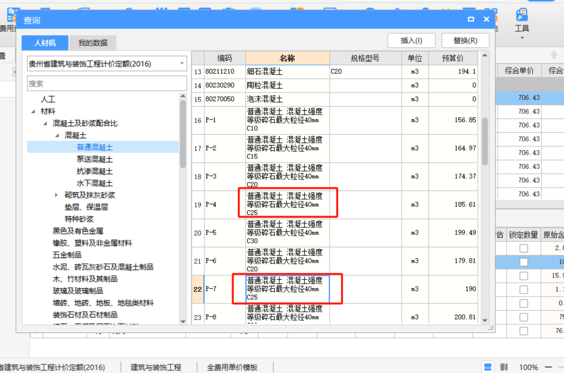Click the results table vertical scrollbar thumb
The width and height of the screenshot is (564, 373).
485,141
